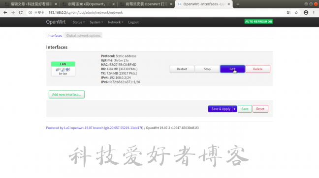Screen dimensions: 319x178
Task: Edit the LAN interface
Action: coord(232,69)
